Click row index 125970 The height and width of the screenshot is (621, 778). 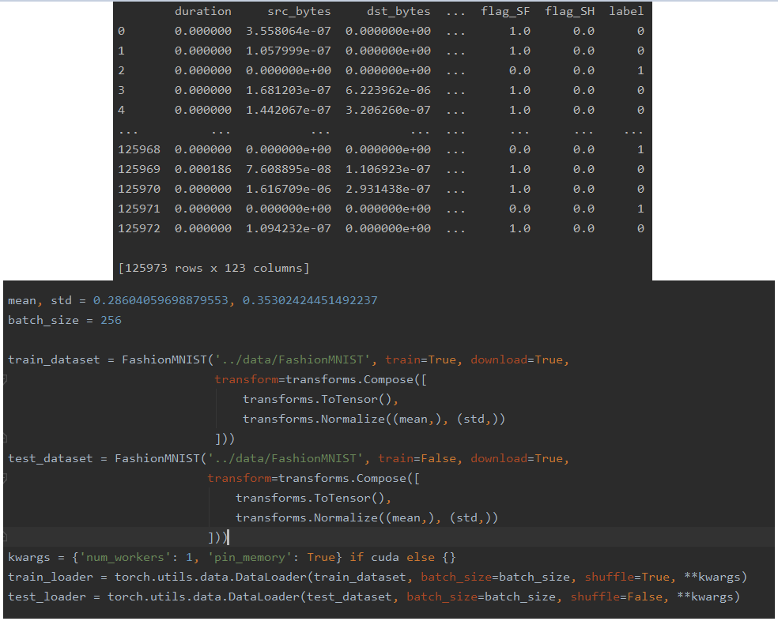point(139,190)
